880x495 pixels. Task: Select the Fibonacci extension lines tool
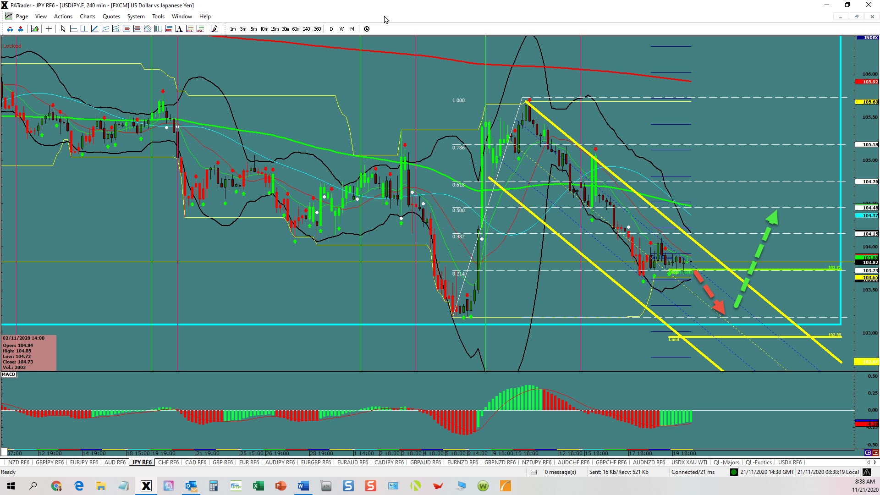pyautogui.click(x=137, y=29)
